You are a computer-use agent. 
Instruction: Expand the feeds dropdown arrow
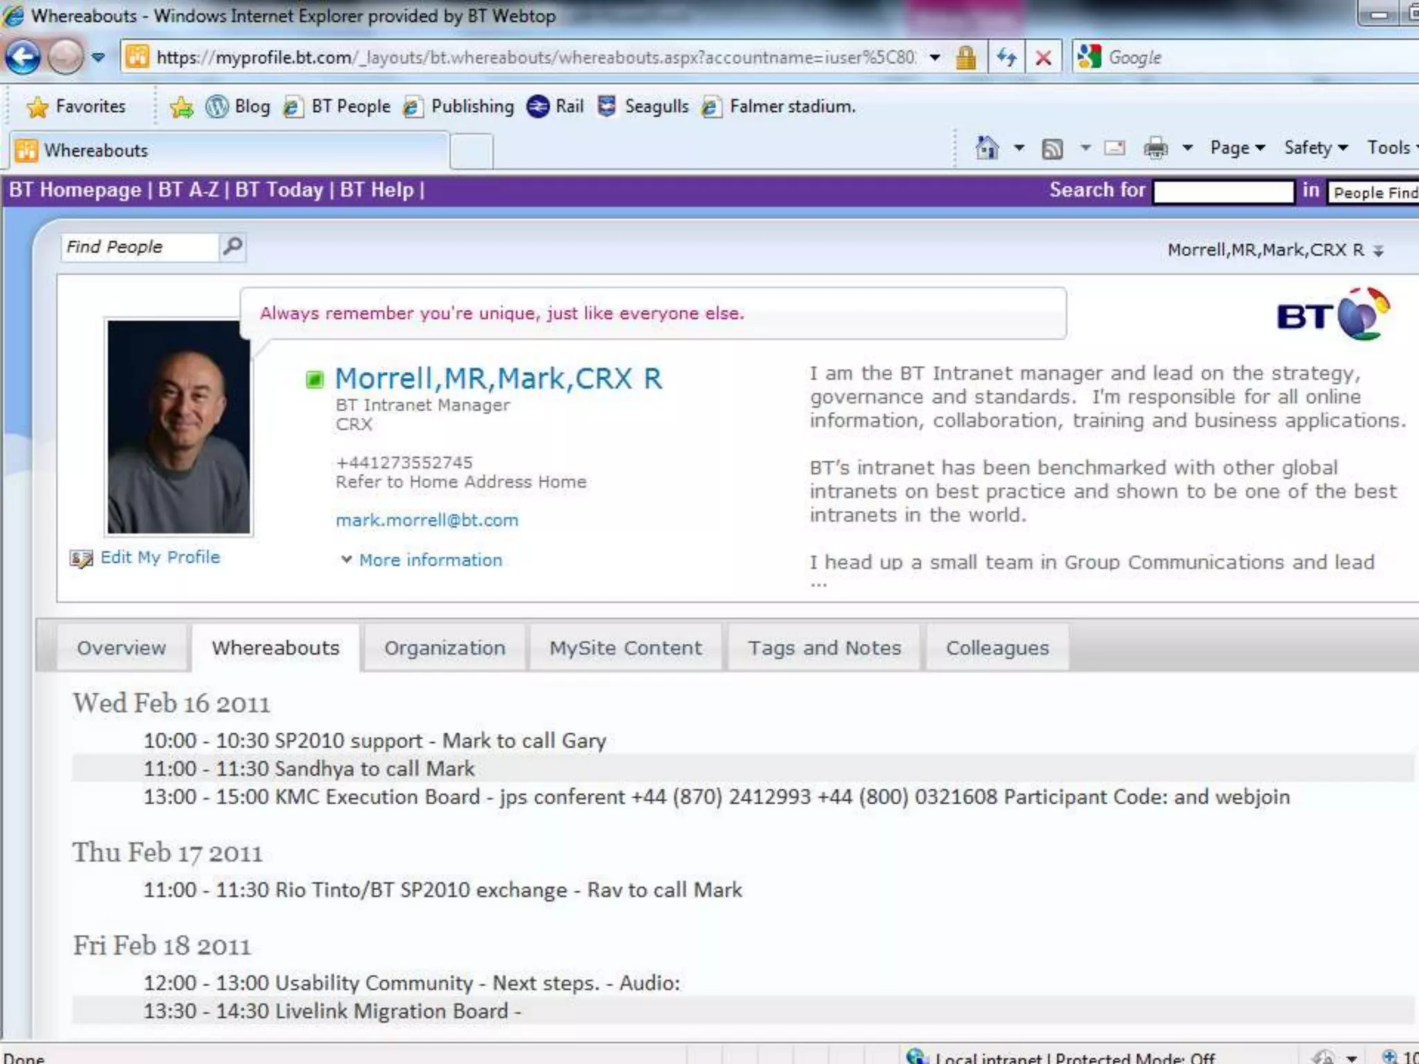click(1086, 148)
